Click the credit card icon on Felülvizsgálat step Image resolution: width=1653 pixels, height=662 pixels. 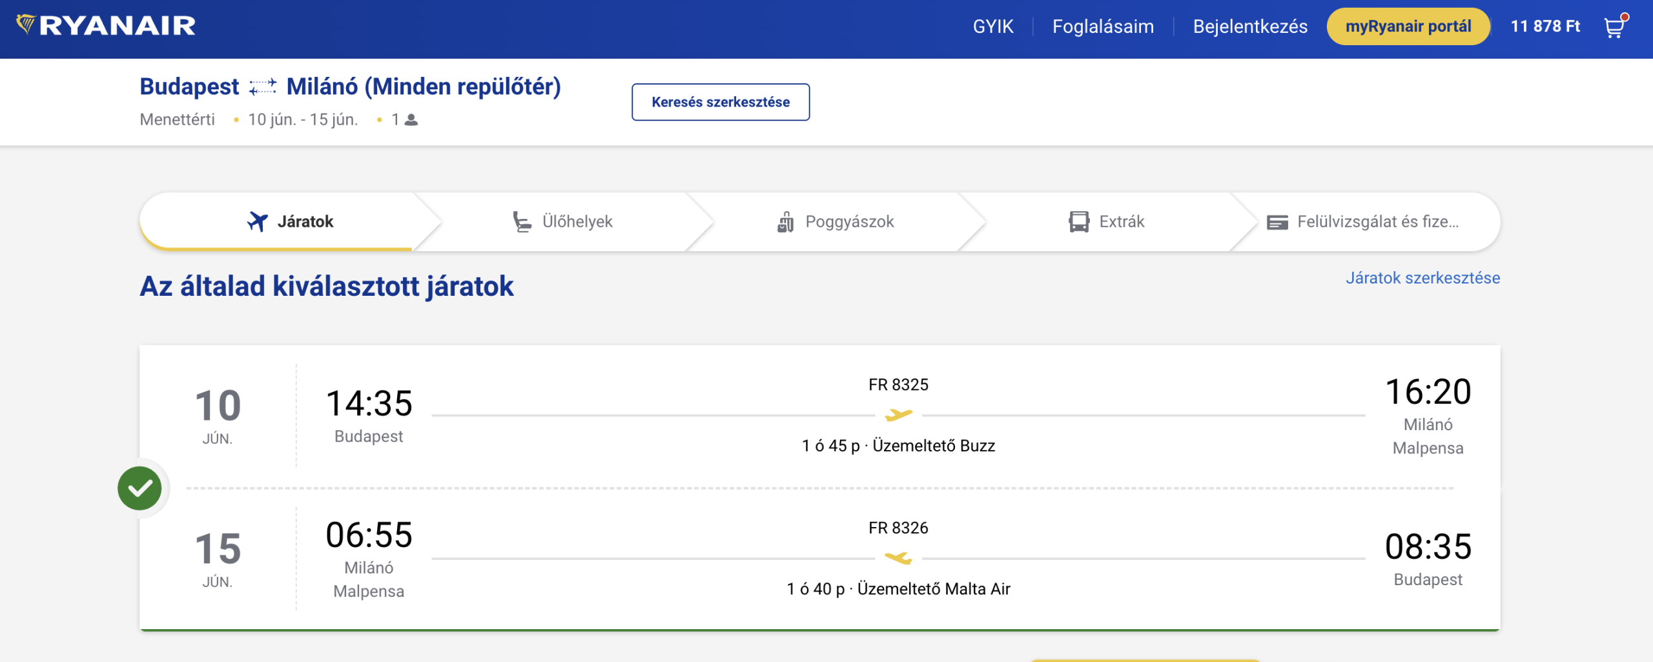coord(1277,222)
